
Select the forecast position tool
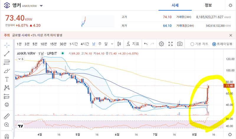(x=6, y=96)
